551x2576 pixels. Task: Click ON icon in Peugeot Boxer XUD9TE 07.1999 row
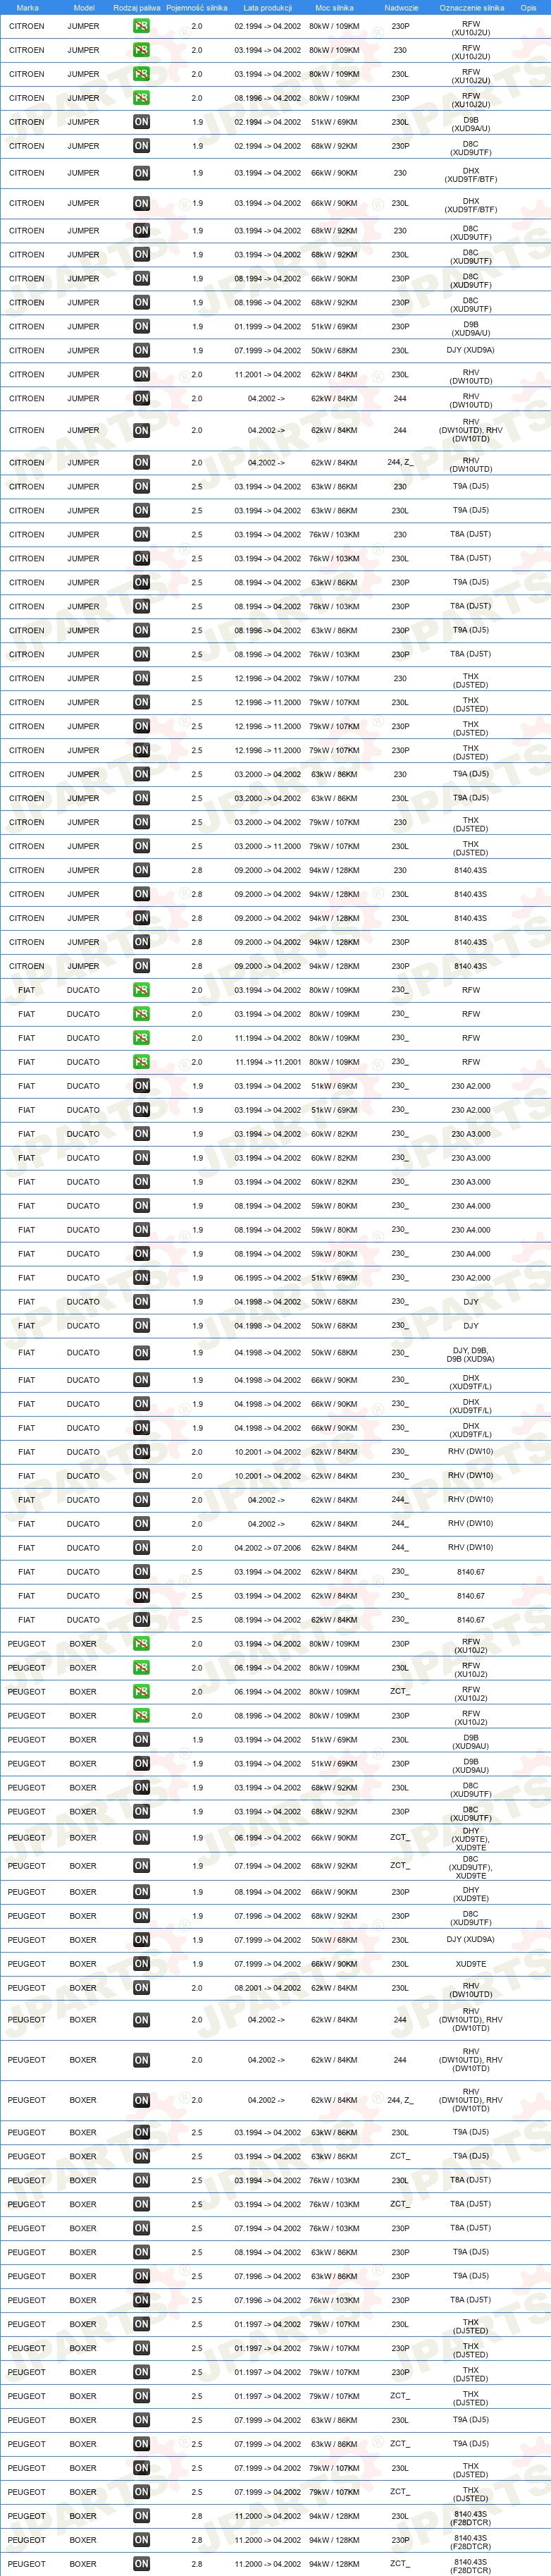[141, 1964]
